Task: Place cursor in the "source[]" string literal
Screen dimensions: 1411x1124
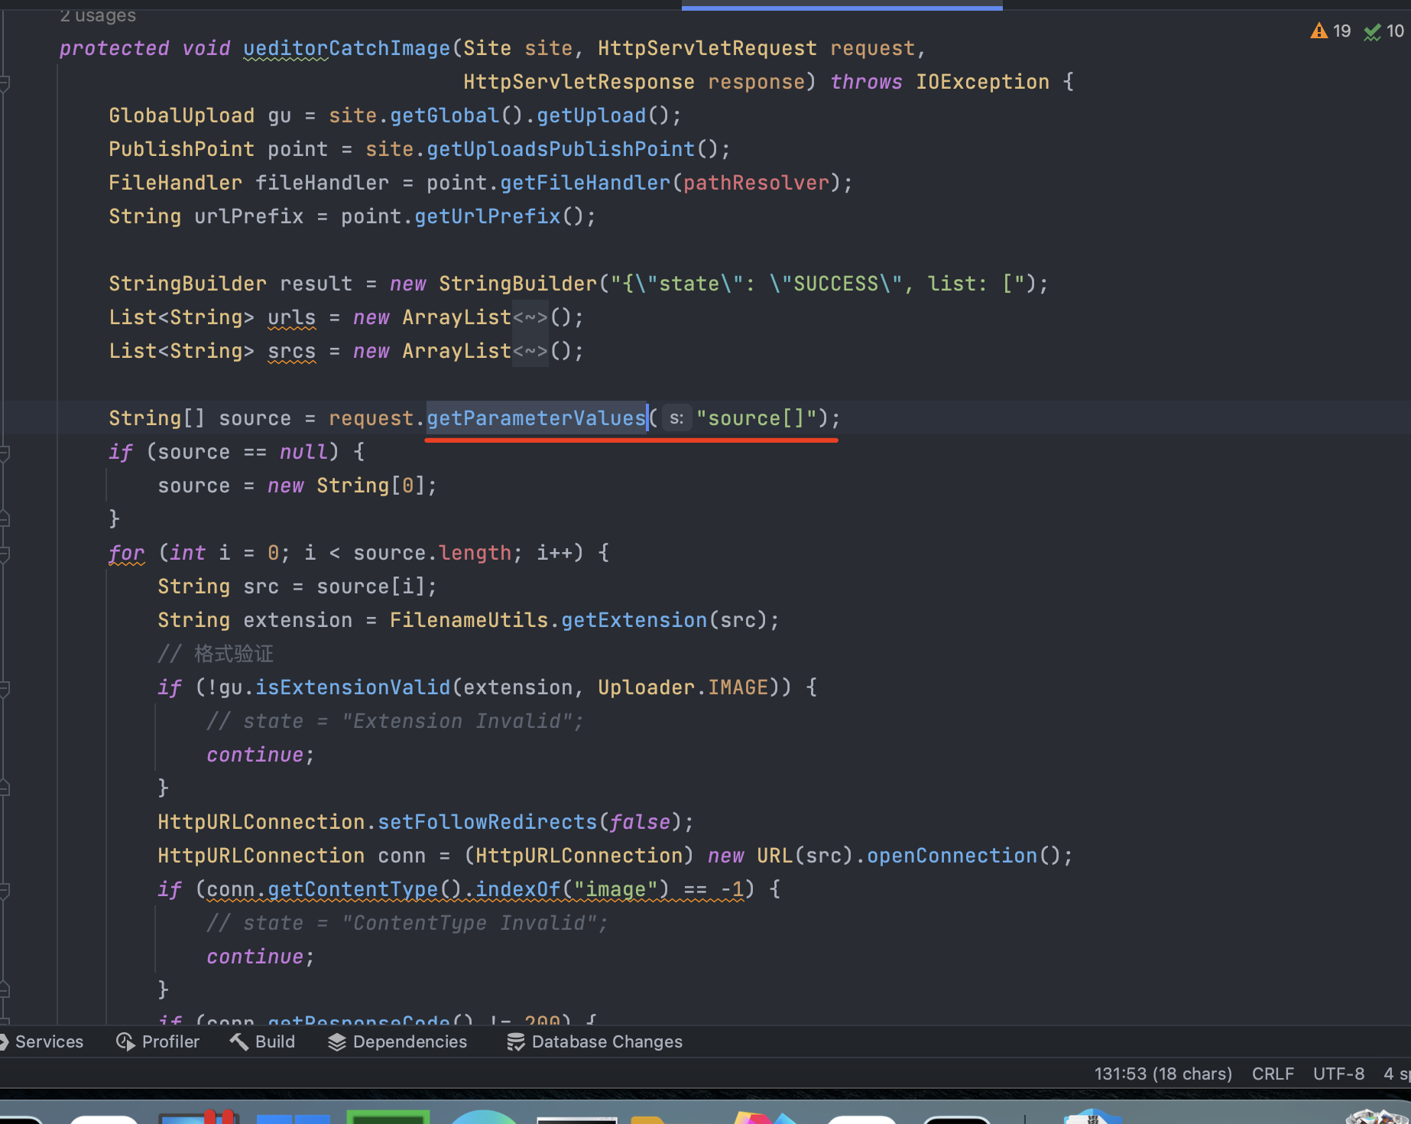Action: tap(756, 418)
